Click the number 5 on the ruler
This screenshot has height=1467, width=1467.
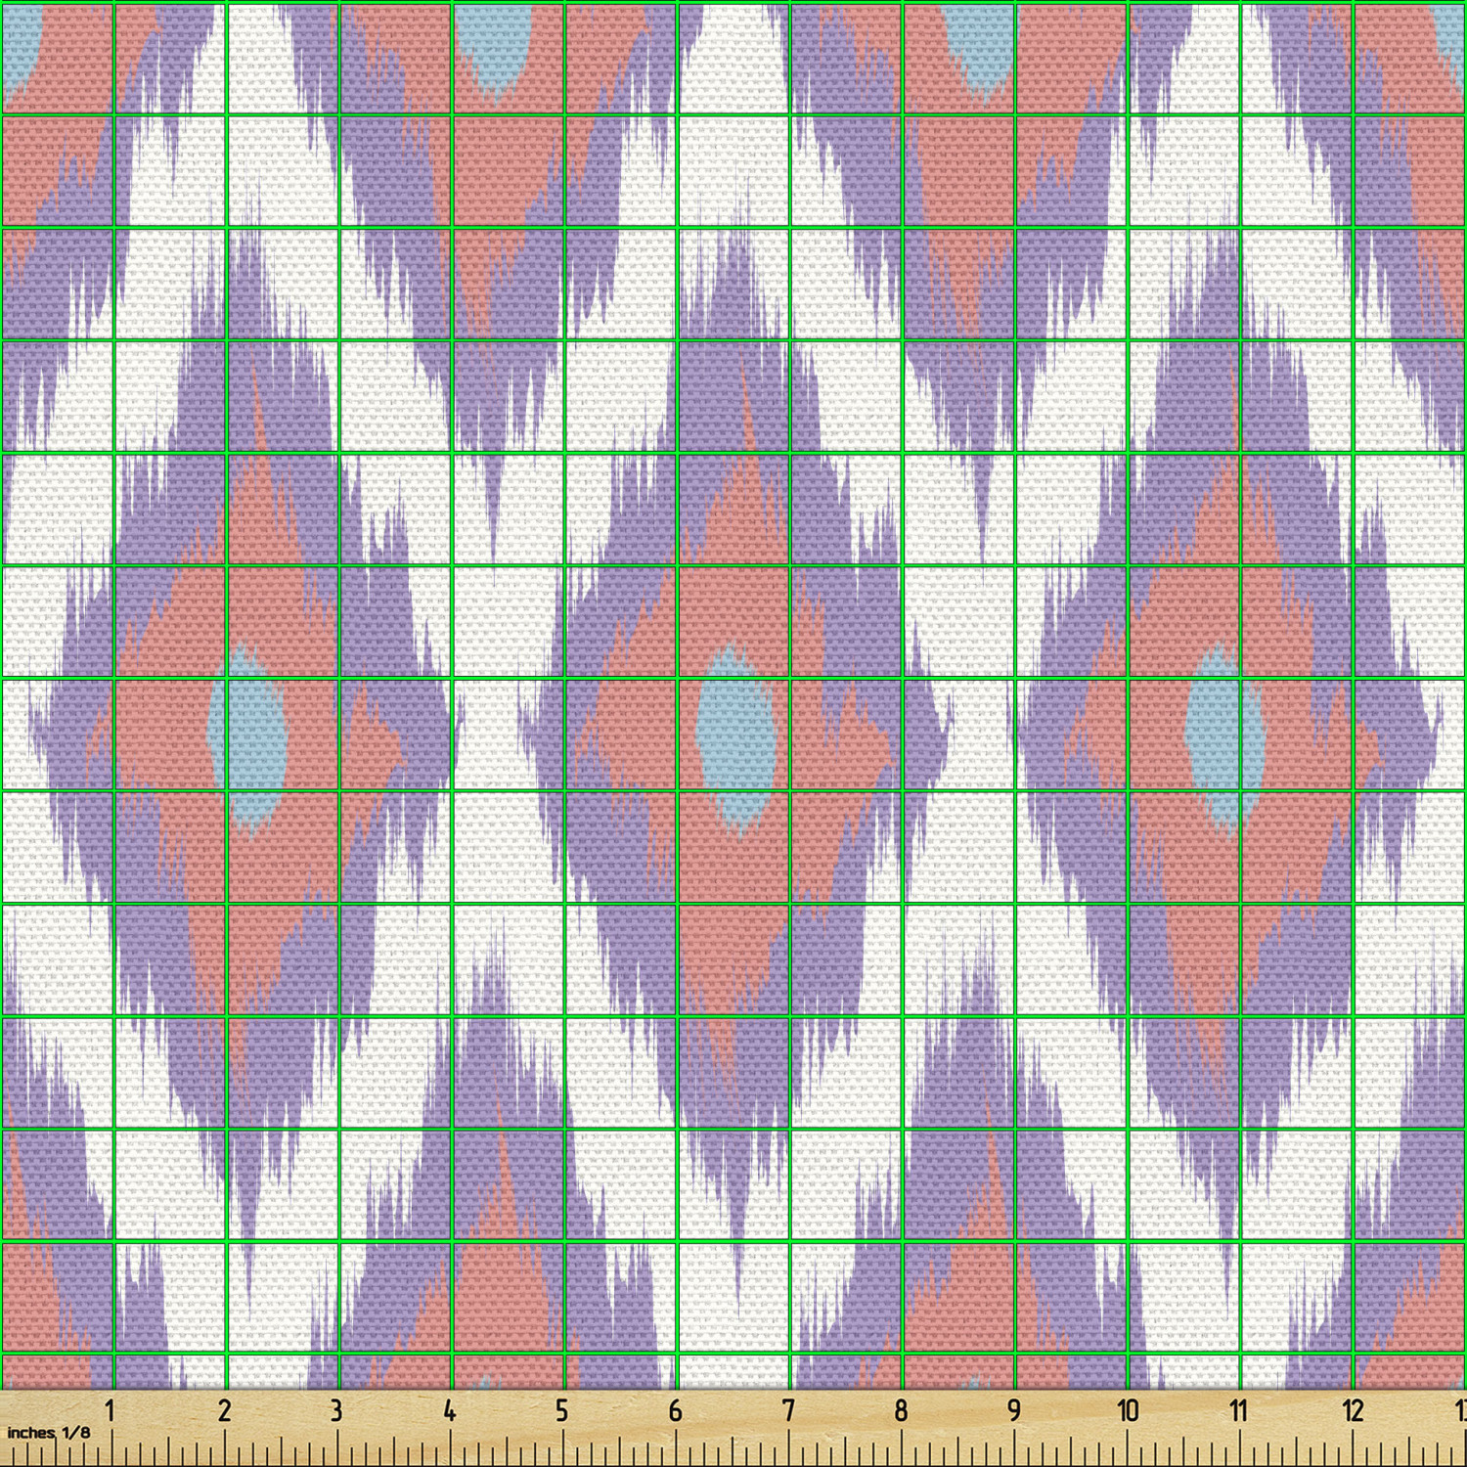561,1411
